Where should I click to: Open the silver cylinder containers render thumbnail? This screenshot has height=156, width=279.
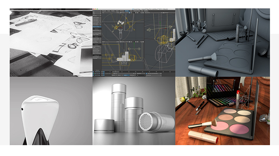click(134, 111)
